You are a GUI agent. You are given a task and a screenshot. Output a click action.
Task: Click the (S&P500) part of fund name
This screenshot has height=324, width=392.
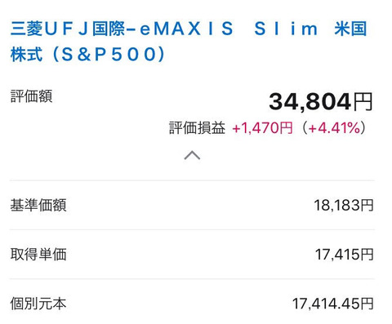[108, 54]
